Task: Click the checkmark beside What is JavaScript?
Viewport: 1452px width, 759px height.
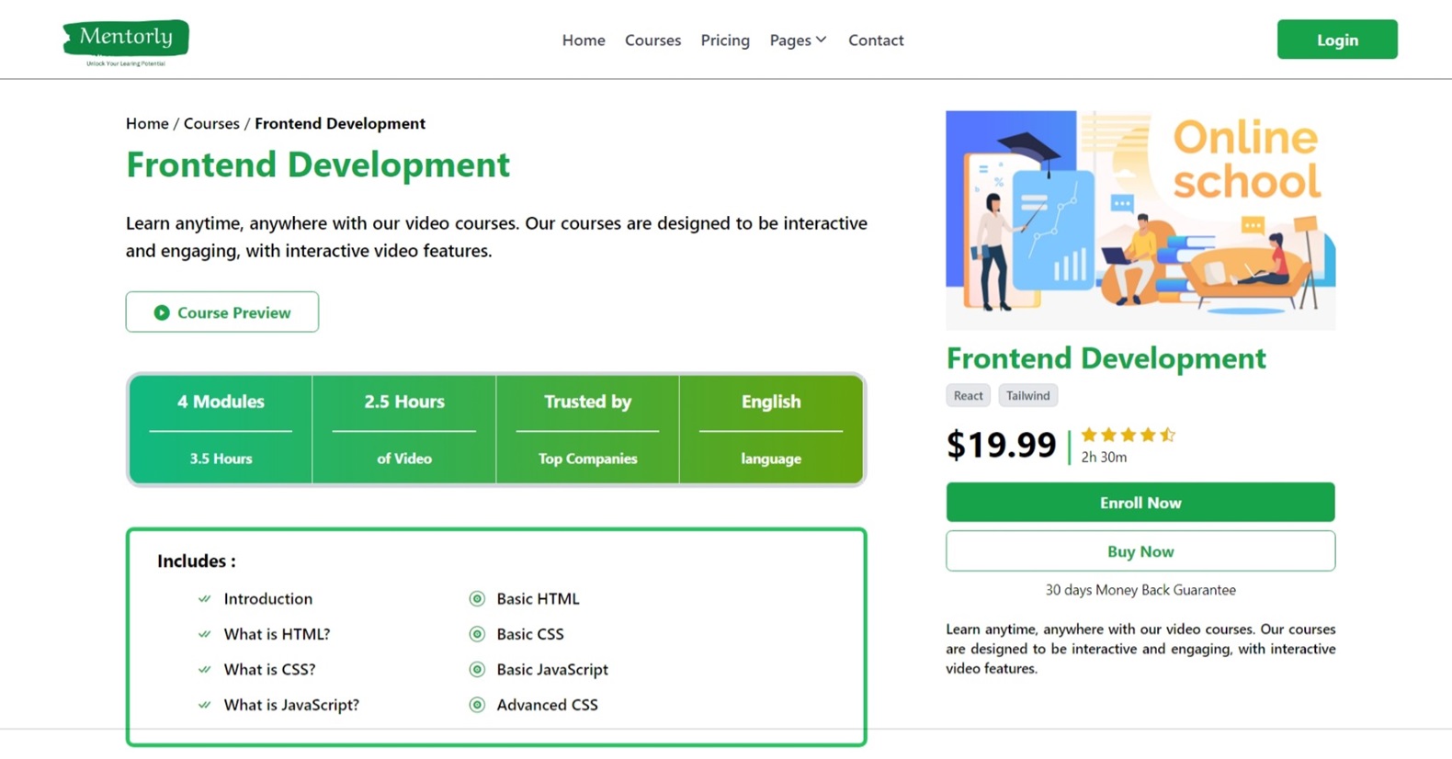Action: (204, 705)
